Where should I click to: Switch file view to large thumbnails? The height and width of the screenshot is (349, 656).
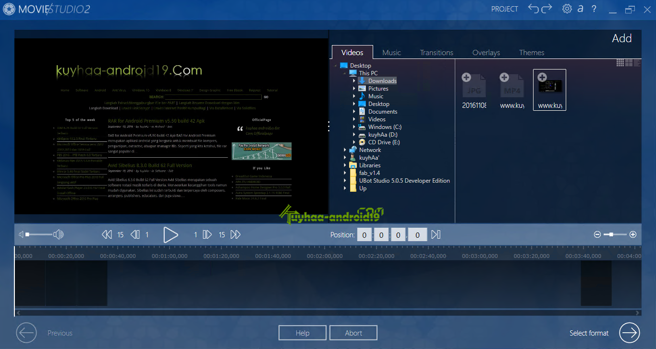tap(629, 62)
